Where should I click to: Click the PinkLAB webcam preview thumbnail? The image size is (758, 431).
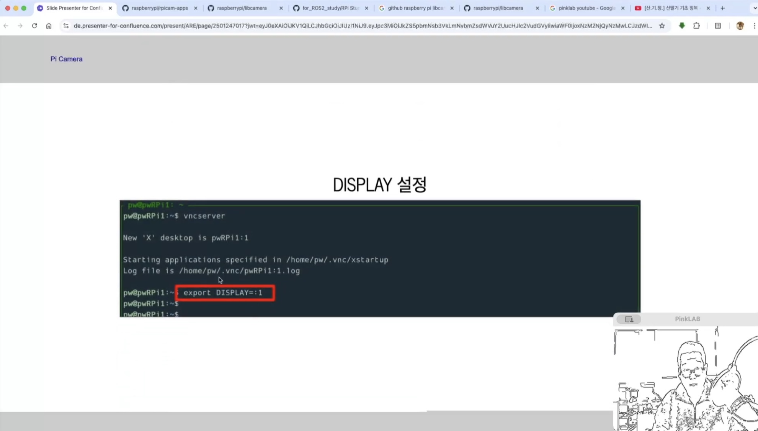point(685,379)
